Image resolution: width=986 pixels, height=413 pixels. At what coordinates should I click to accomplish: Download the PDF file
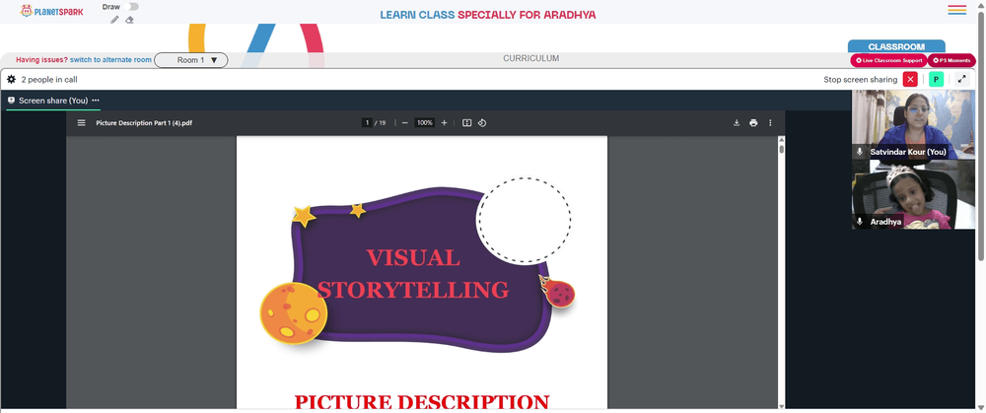(737, 122)
